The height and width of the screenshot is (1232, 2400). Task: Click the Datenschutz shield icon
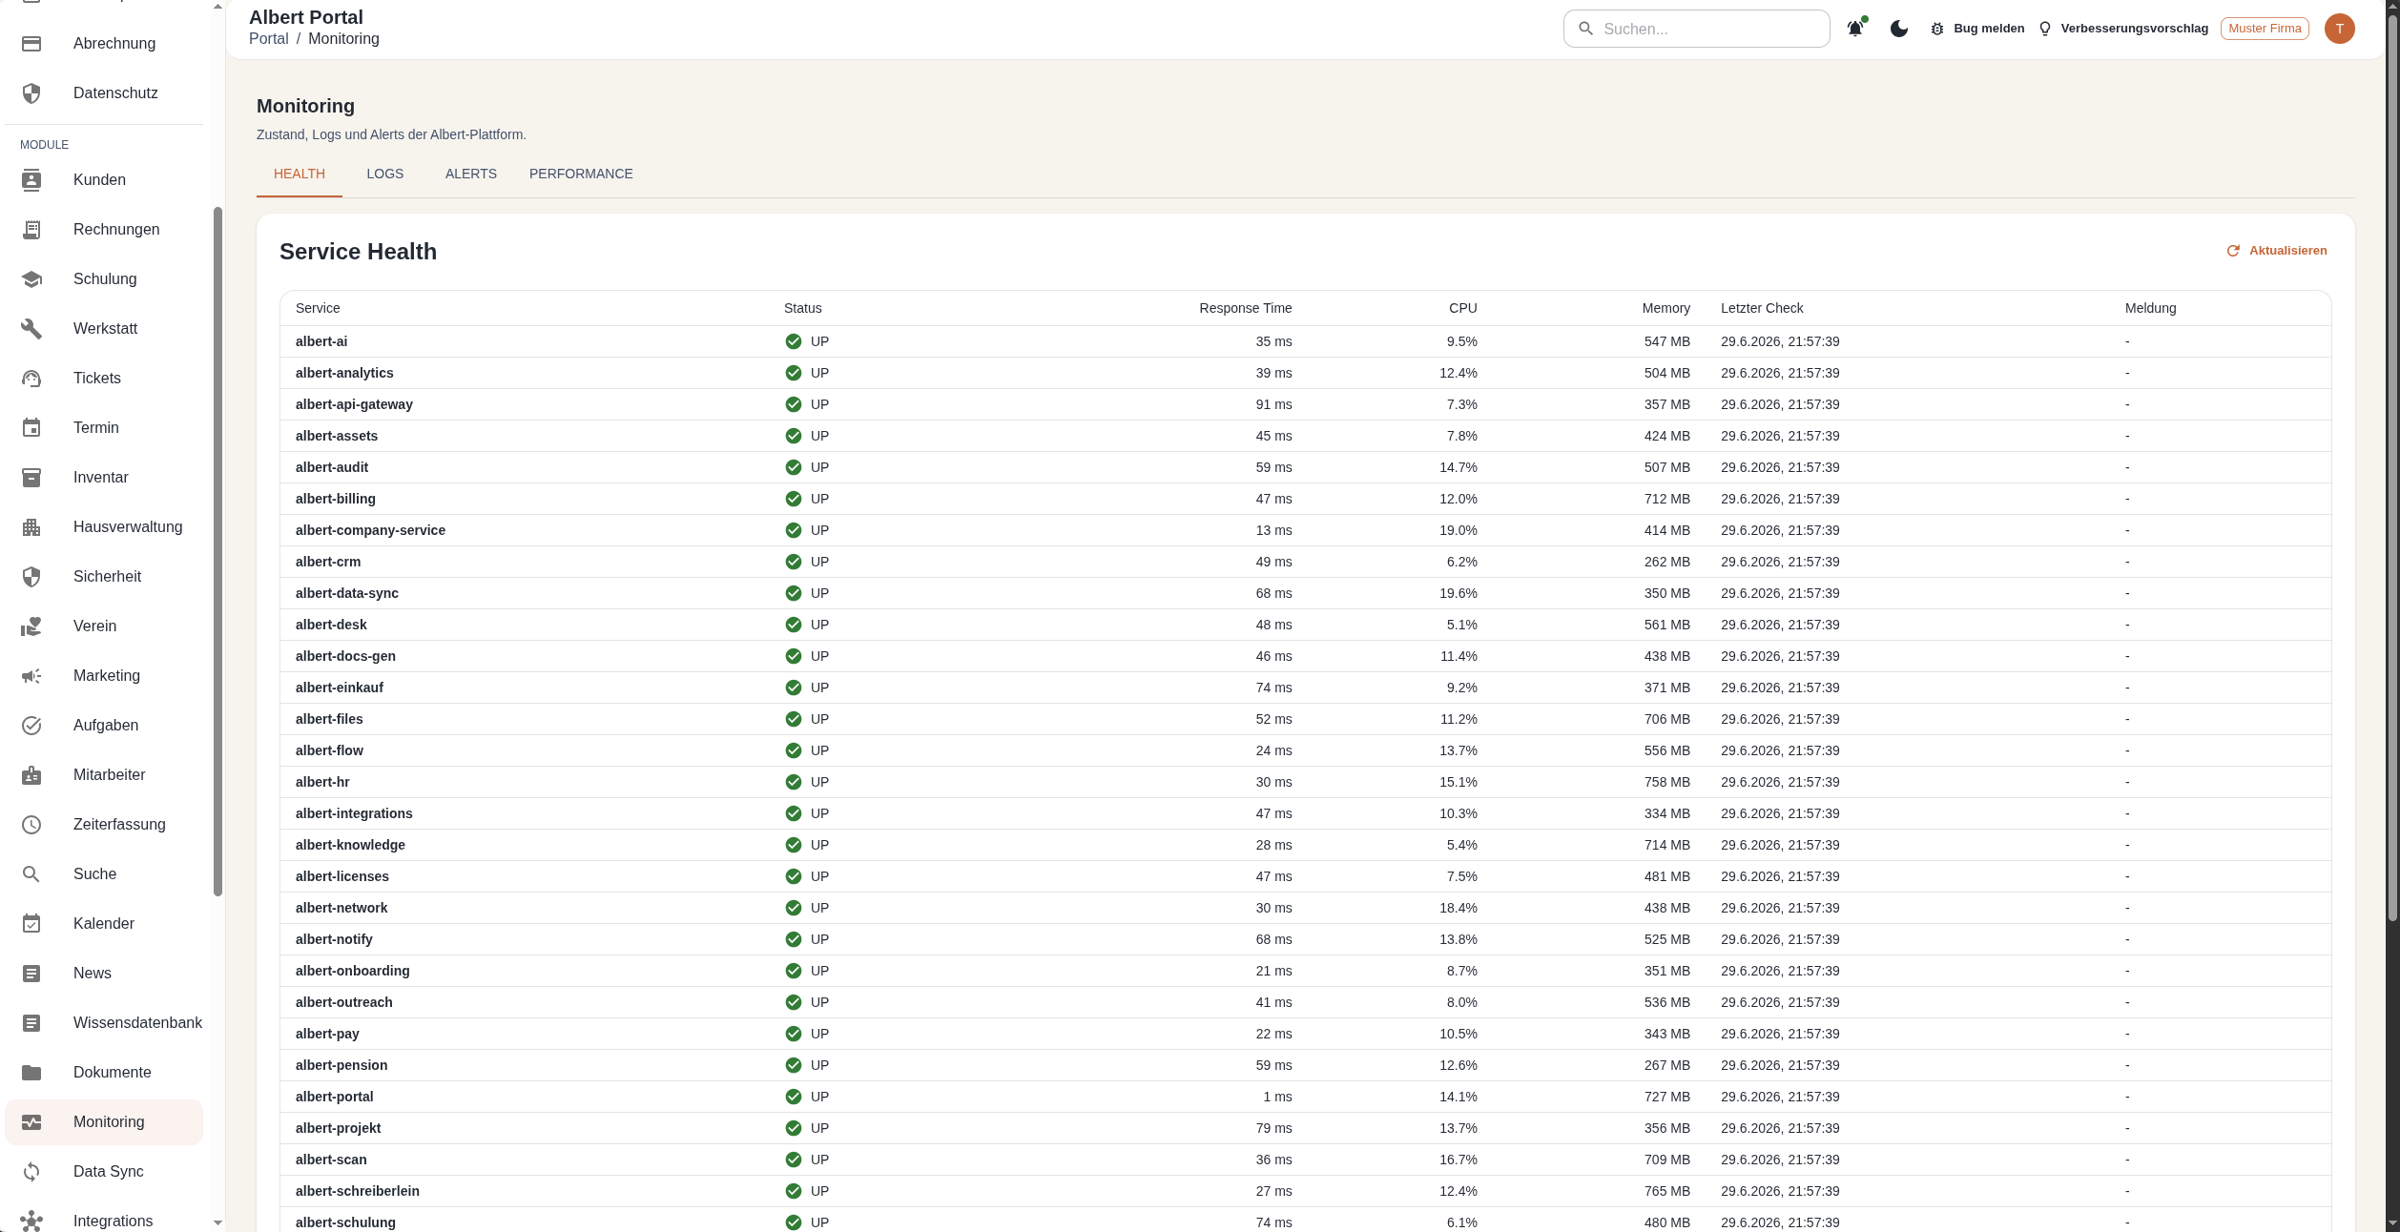(x=31, y=93)
